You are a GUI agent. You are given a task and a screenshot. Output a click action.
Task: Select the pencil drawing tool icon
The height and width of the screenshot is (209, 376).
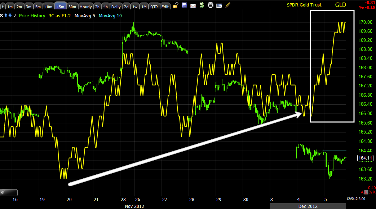(228, 5)
